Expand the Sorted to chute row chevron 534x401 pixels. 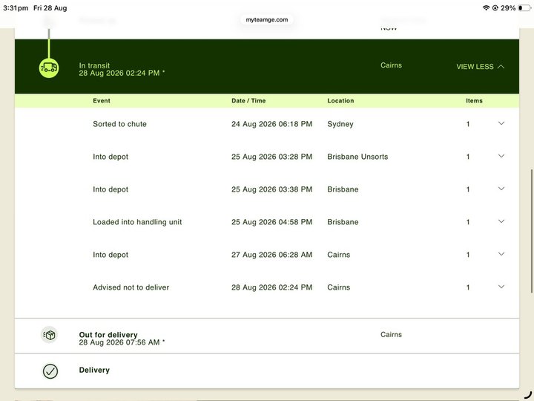(501, 123)
